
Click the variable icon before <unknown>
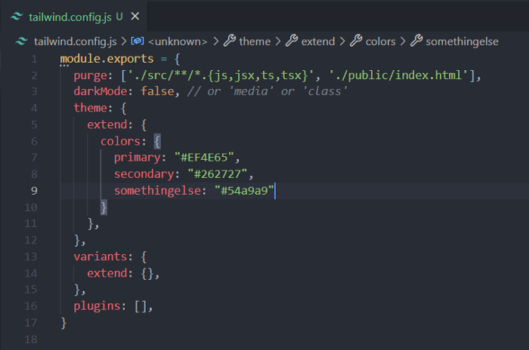138,41
